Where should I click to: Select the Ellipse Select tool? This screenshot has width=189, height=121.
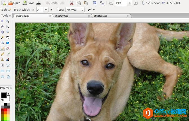(2, 32)
